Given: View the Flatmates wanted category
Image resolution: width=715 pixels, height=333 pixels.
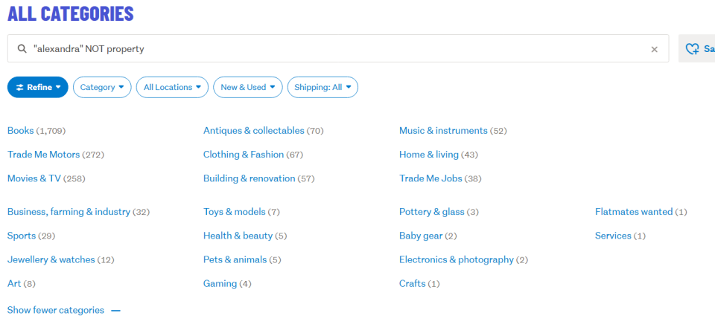Looking at the screenshot, I should 634,212.
